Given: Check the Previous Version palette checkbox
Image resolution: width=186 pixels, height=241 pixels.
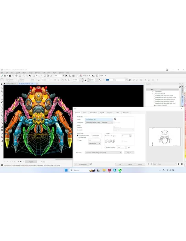Looking at the screenshot, I should pyautogui.click(x=155, y=94).
